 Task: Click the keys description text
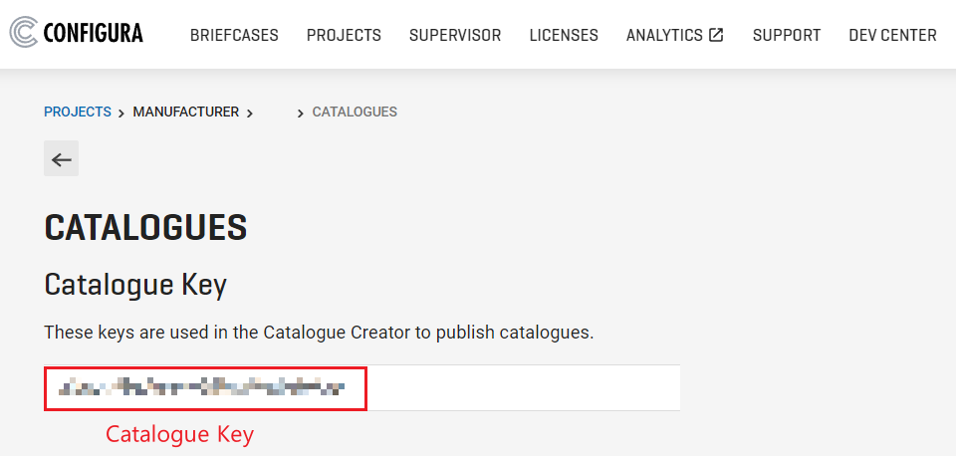pos(319,333)
